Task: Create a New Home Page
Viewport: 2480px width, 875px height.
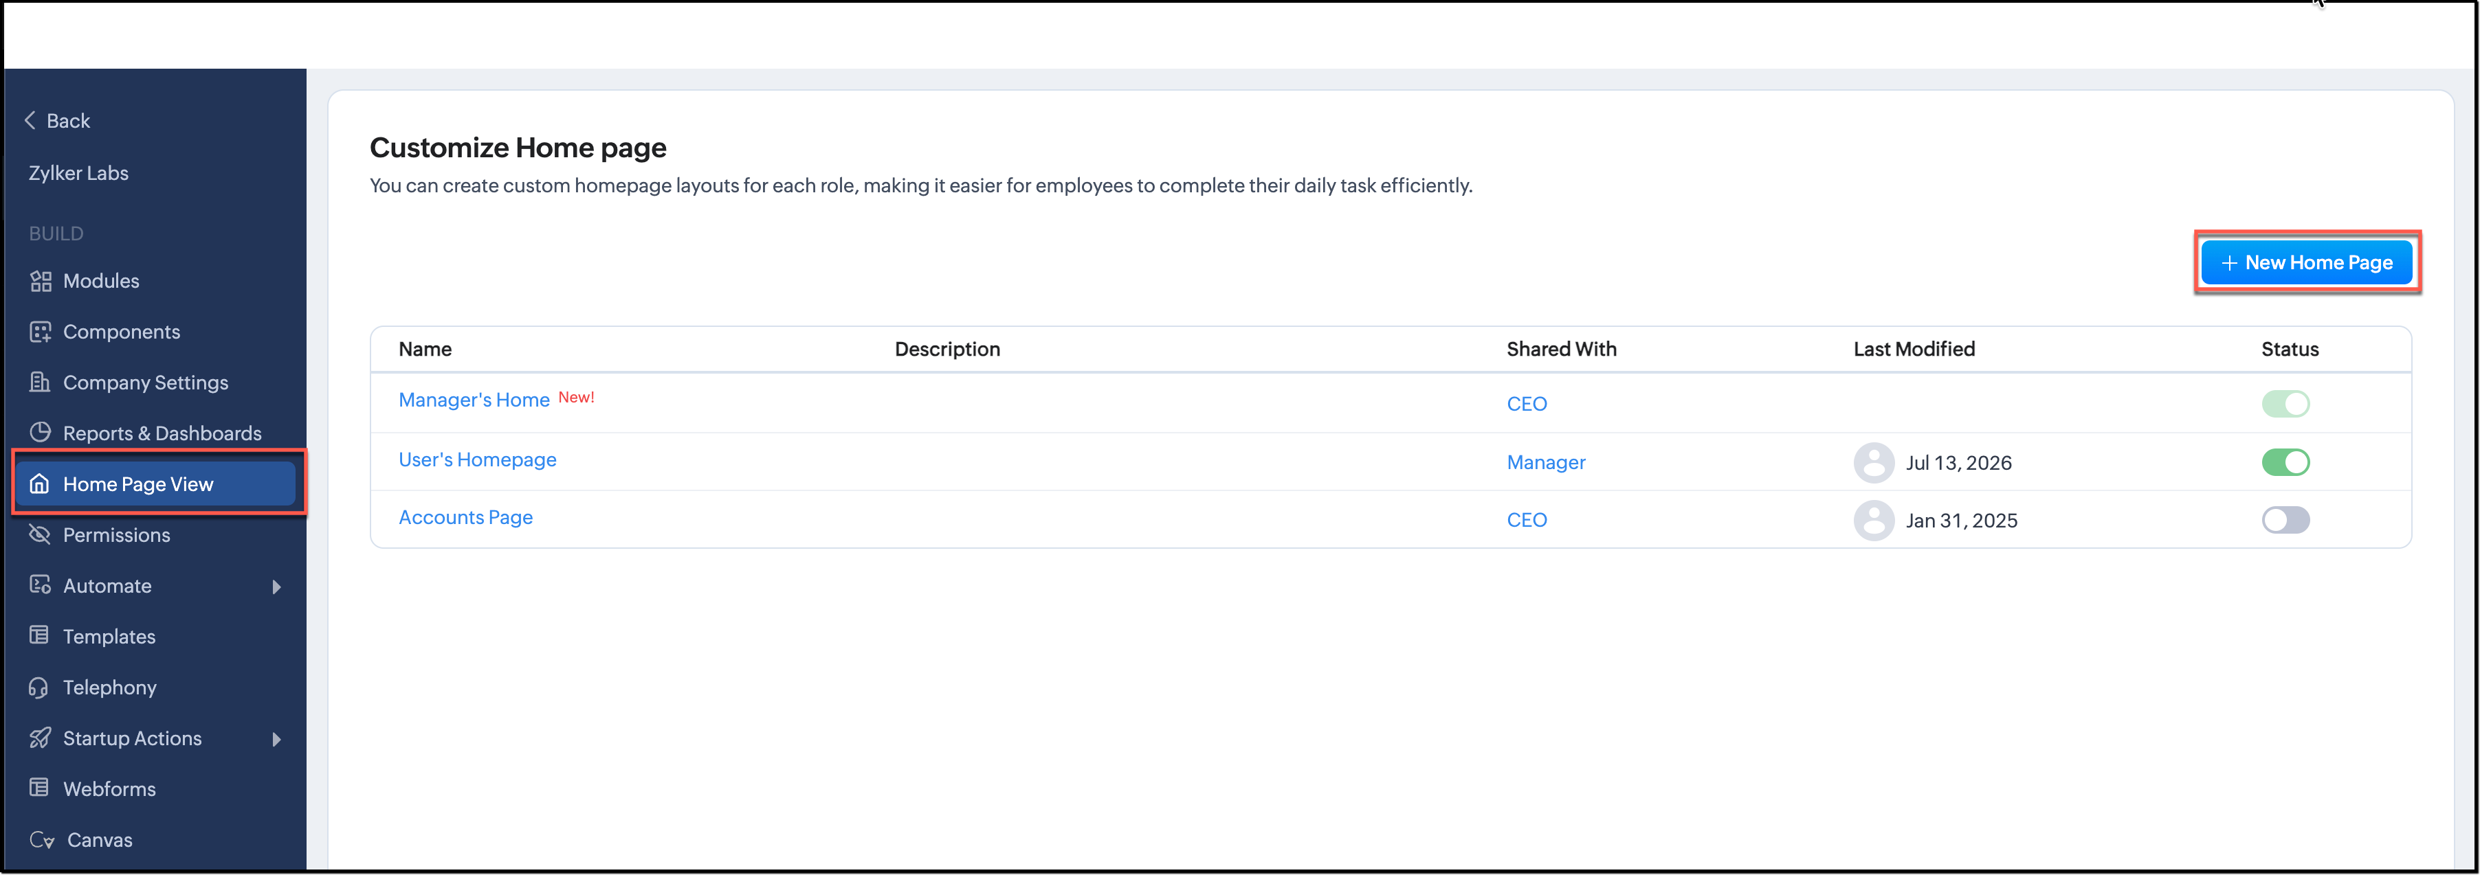Action: tap(2305, 262)
